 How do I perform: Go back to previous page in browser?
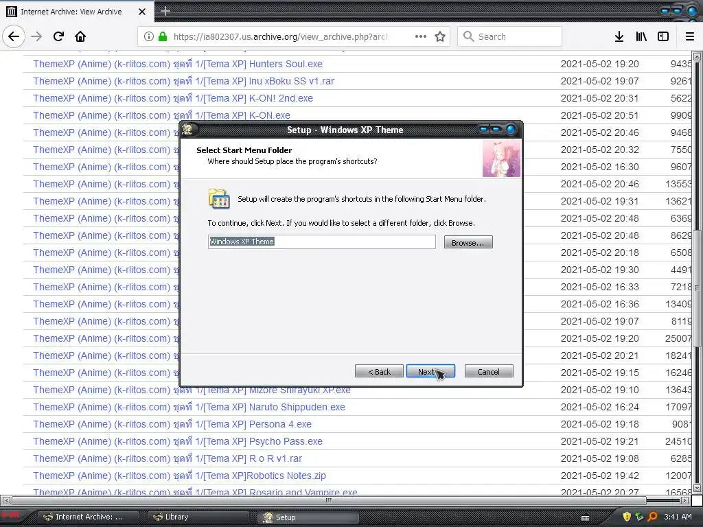(14, 36)
